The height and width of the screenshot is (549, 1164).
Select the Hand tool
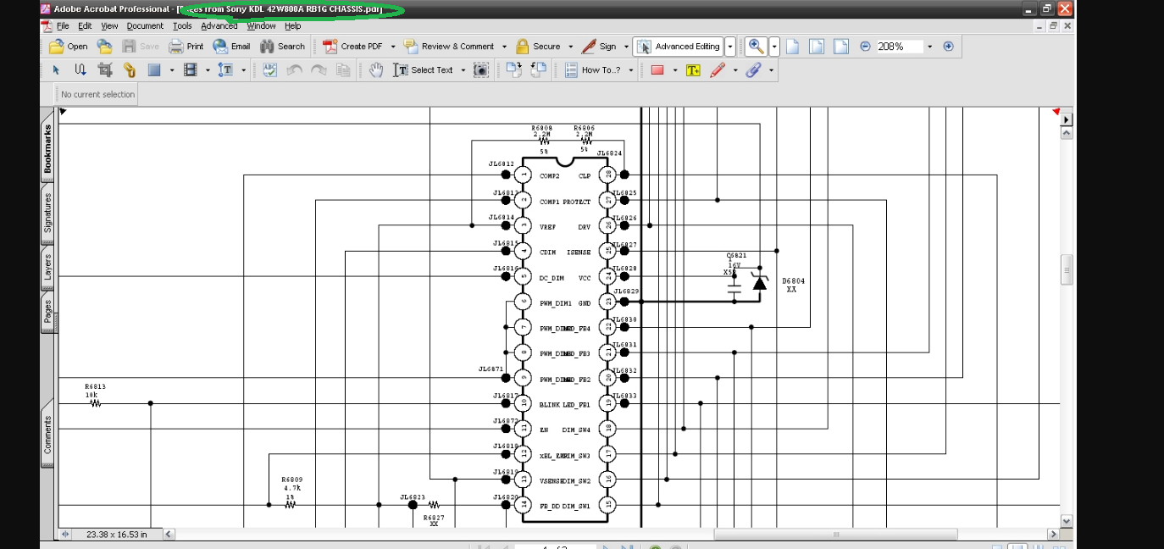[376, 70]
